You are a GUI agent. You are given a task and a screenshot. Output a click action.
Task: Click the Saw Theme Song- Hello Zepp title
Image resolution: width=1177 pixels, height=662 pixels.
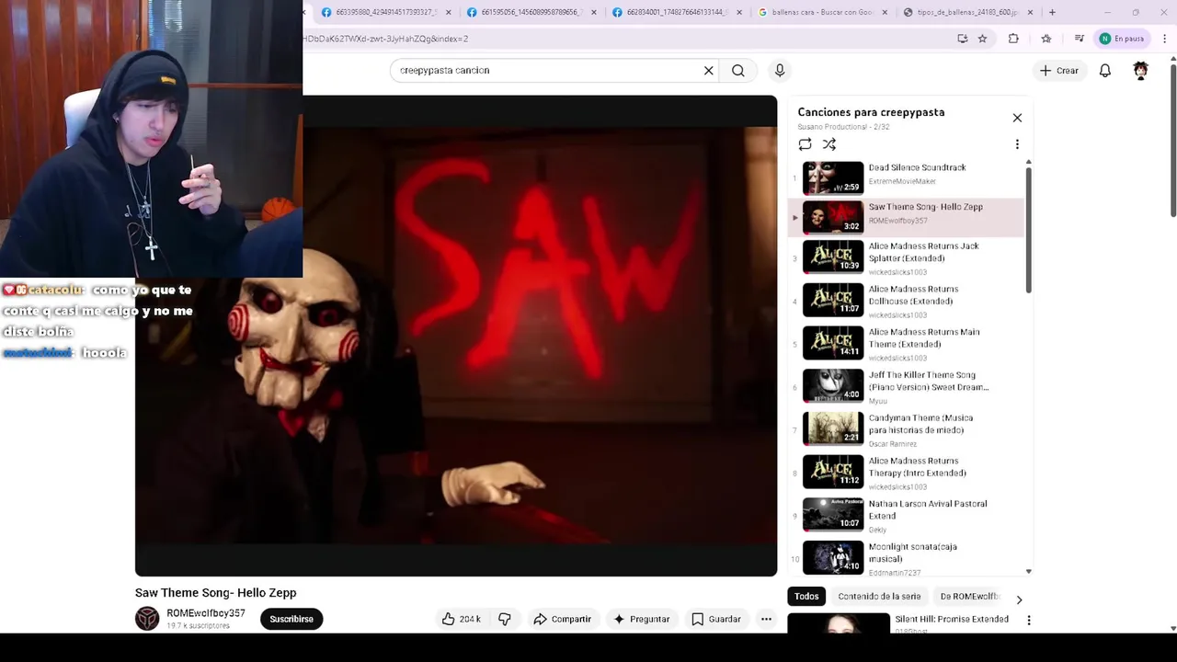coord(215,593)
